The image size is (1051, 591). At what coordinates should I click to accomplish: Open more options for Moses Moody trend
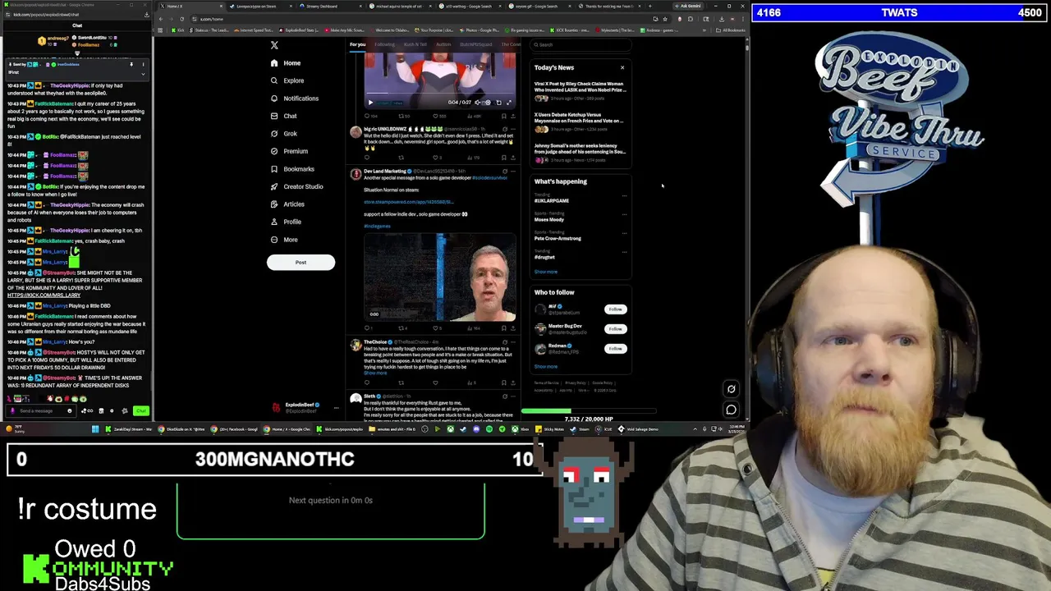point(624,215)
